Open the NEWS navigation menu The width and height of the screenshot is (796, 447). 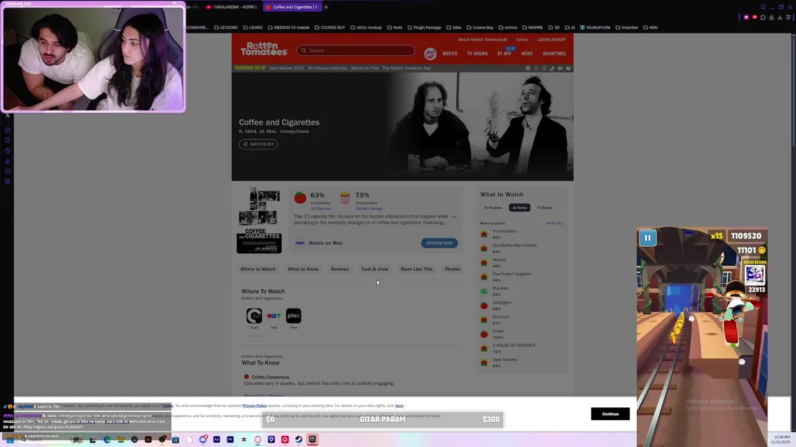pyautogui.click(x=527, y=53)
